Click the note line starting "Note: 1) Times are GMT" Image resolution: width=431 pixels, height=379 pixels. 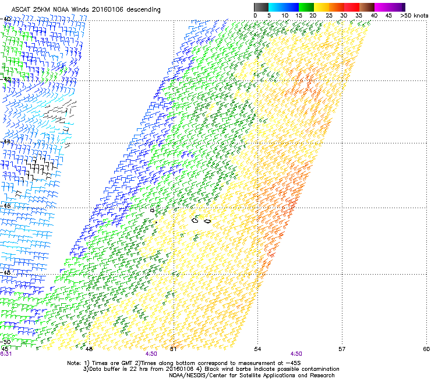184,363
